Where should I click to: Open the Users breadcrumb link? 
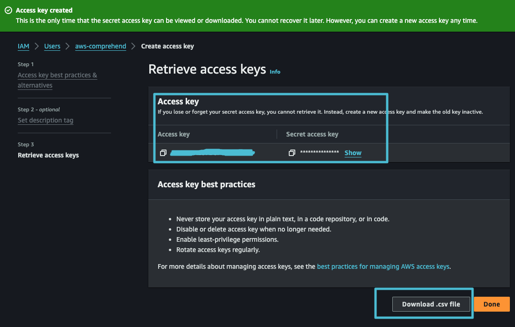click(52, 46)
